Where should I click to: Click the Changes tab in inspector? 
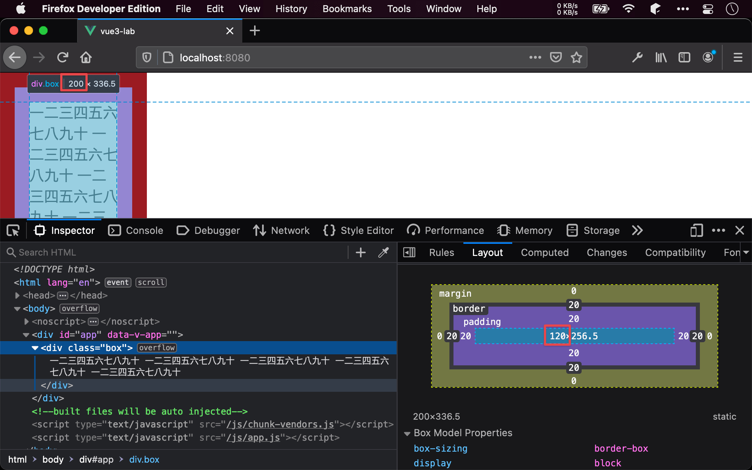click(x=607, y=251)
